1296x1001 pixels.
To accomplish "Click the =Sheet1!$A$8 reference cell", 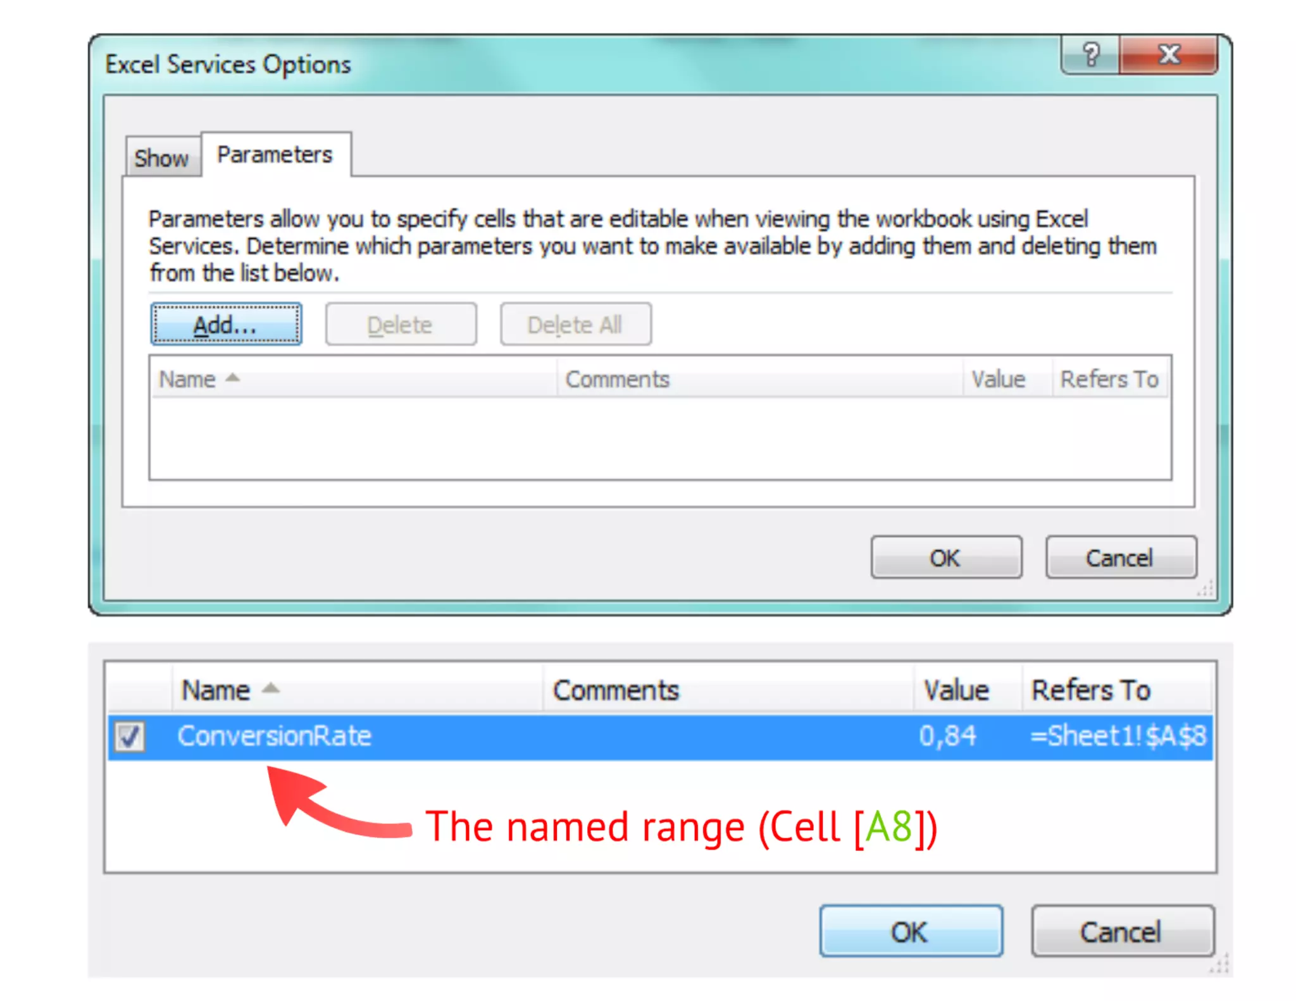I will coord(1118,736).
